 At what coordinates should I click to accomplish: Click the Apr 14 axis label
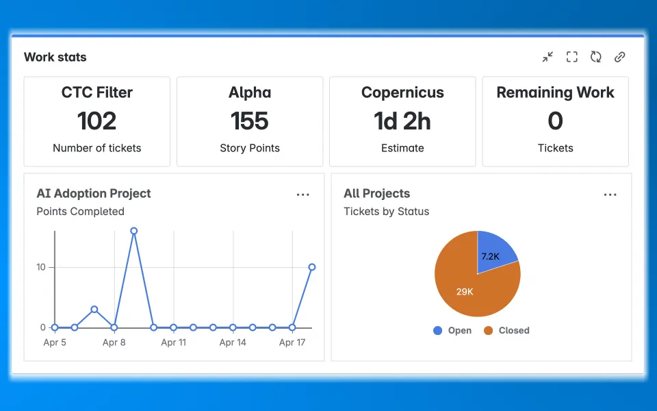pos(233,342)
